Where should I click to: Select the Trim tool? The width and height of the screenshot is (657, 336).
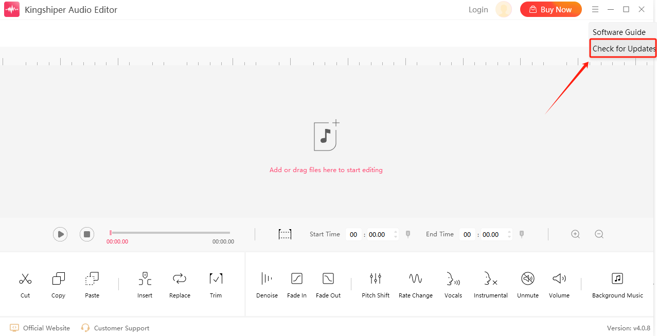(216, 285)
